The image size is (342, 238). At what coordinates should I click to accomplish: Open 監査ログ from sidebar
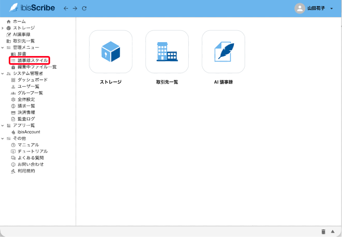(26, 119)
